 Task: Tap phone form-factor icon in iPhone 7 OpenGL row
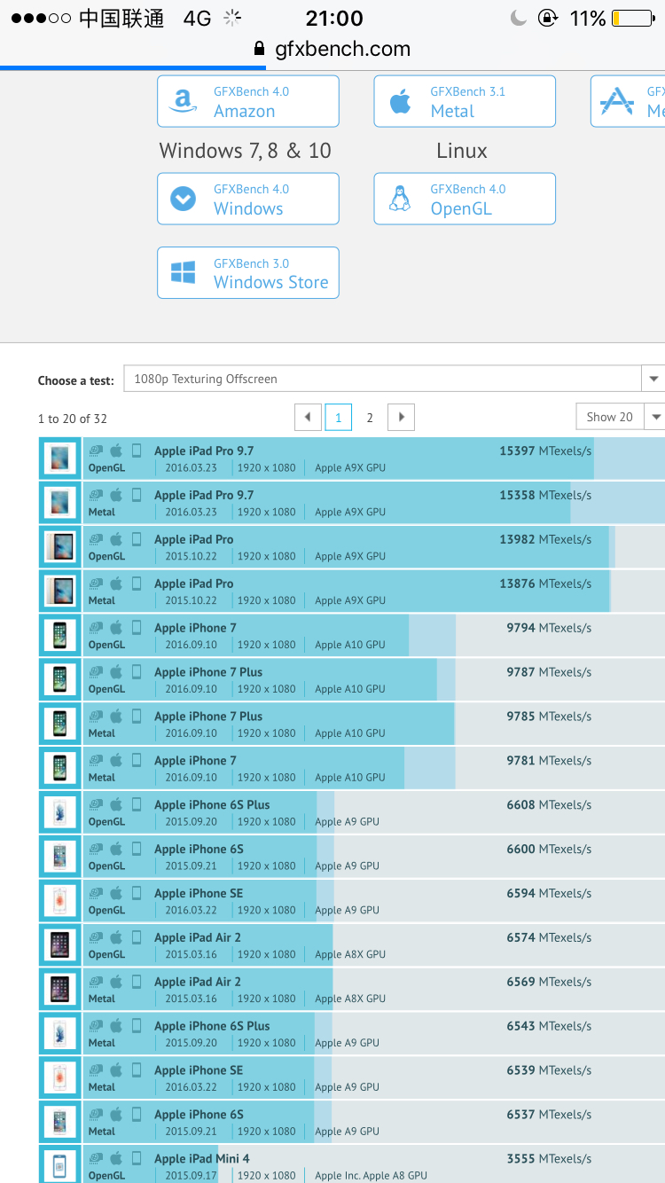[137, 627]
